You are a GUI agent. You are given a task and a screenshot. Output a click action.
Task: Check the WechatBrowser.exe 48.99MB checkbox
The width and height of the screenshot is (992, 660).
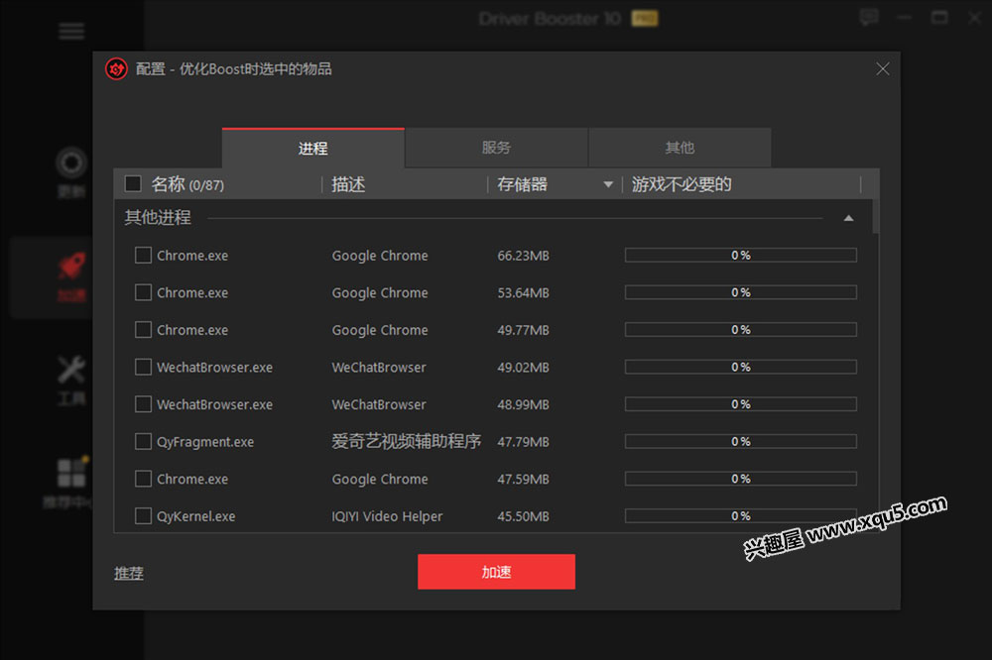(x=143, y=404)
